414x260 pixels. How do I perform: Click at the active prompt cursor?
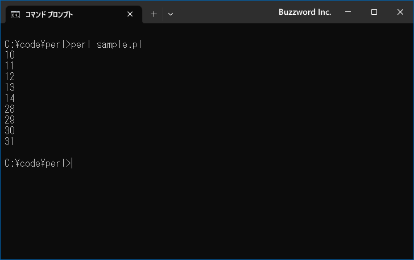click(72, 163)
